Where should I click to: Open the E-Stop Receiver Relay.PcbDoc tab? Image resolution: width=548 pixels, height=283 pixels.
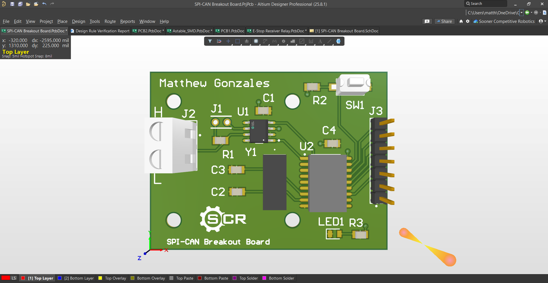coord(277,31)
